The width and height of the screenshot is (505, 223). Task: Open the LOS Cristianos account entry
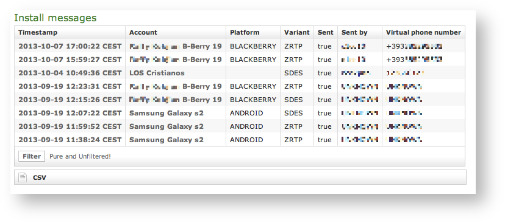[157, 73]
